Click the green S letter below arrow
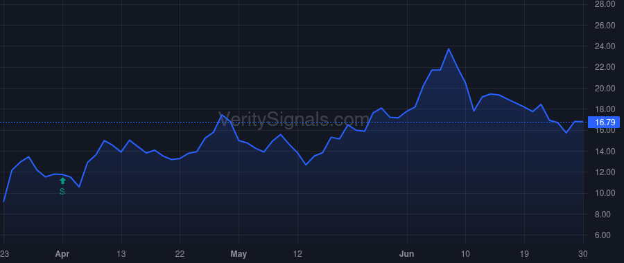Screen dimensions: 624x263 click(62, 192)
